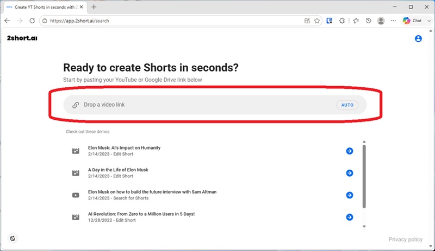The width and height of the screenshot is (435, 251).
Task: Click the AUTO button in the link field
Action: coord(347,105)
